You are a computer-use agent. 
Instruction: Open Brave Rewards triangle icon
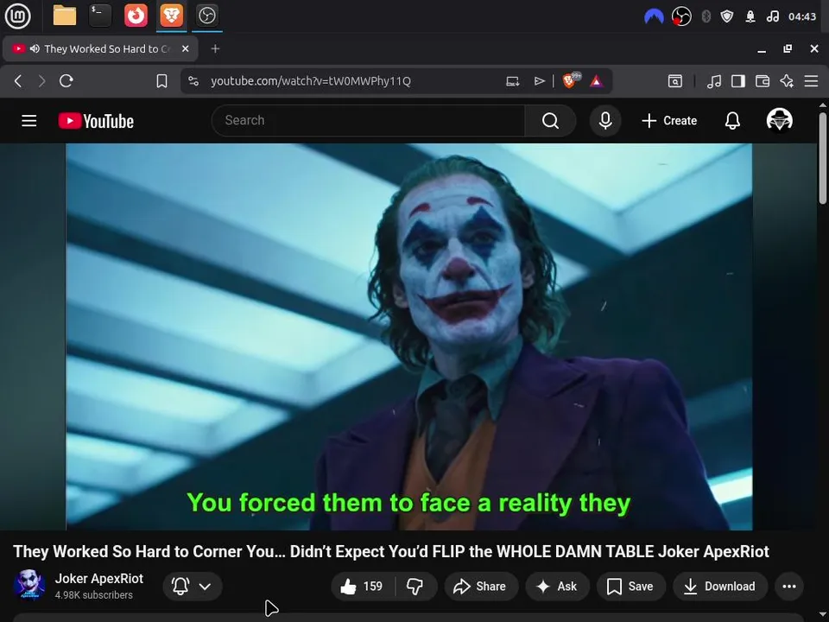(597, 81)
